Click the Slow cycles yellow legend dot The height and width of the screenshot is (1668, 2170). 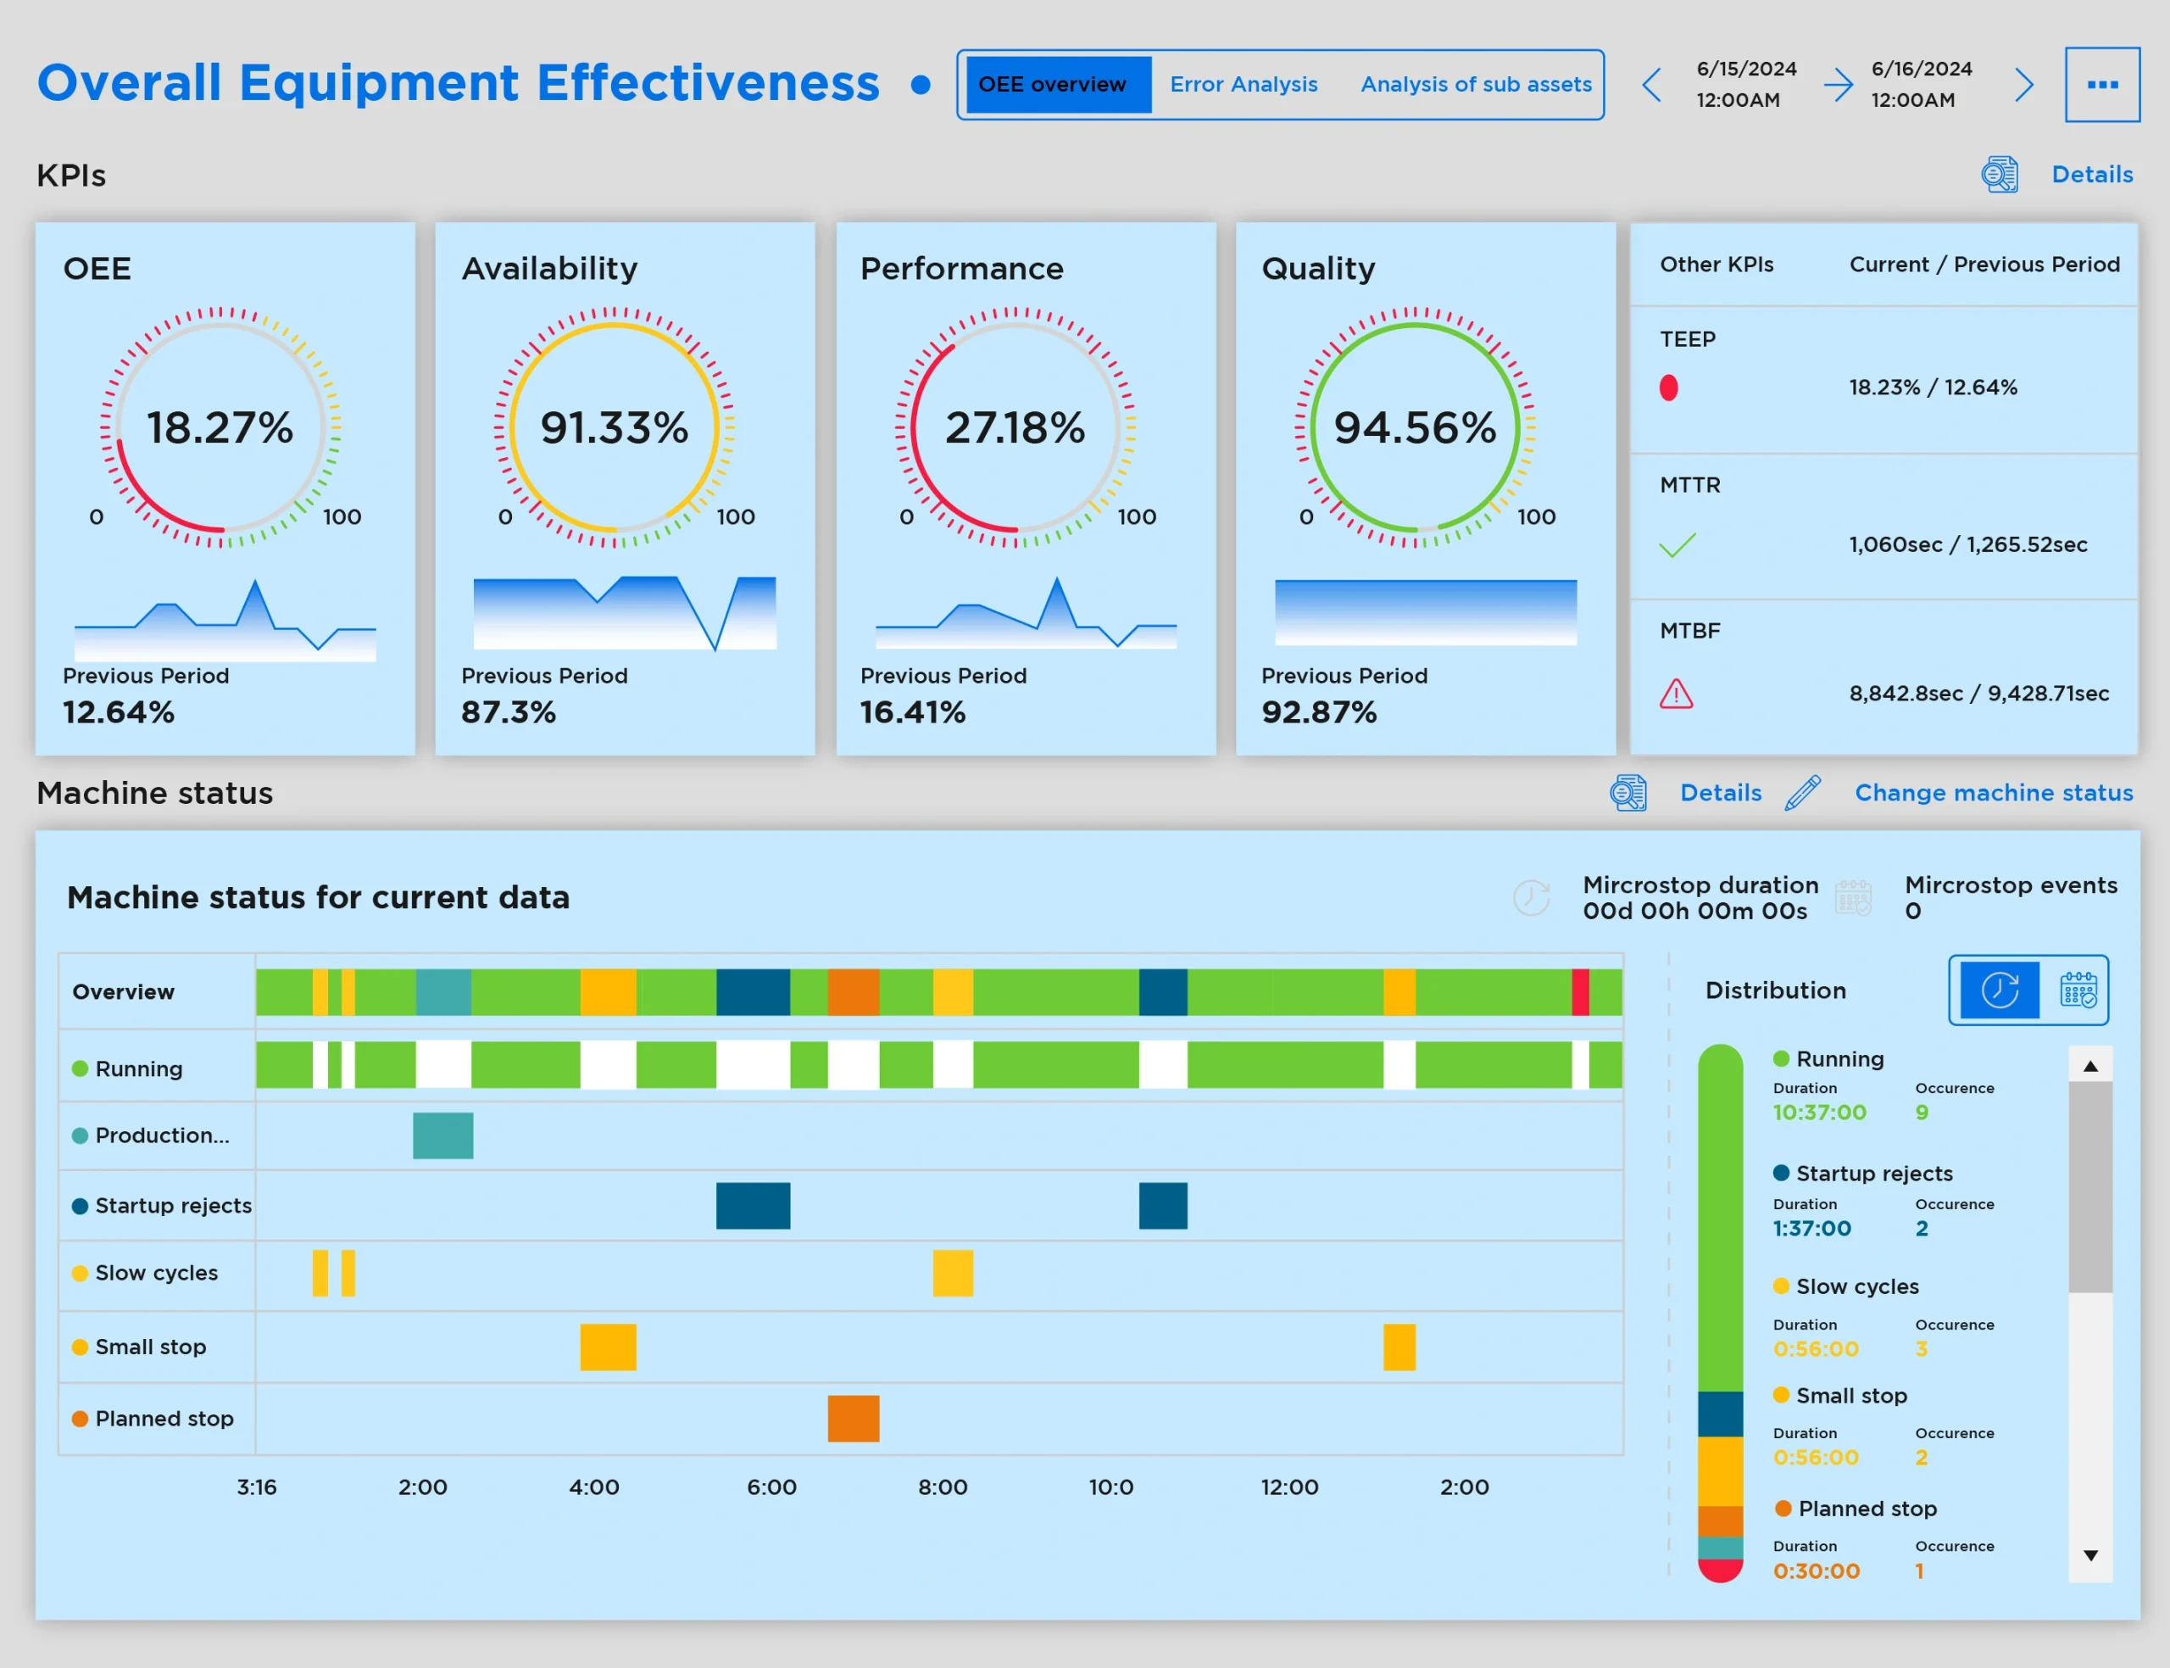80,1273
